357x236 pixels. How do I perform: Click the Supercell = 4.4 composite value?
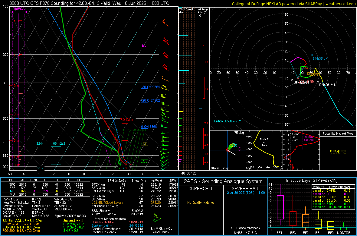click(x=73, y=221)
